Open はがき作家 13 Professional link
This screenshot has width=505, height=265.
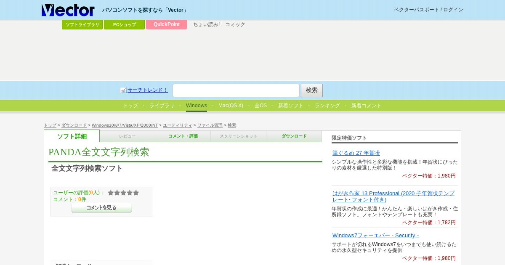pyautogui.click(x=393, y=196)
